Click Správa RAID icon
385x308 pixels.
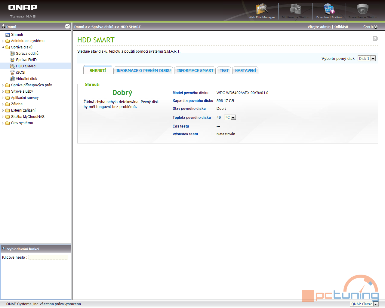point(12,60)
